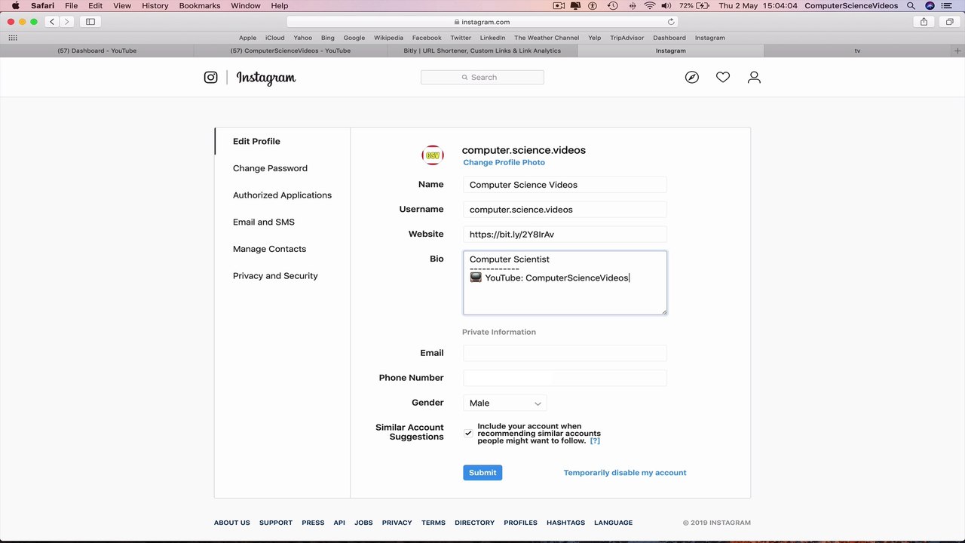Open Wikipedia from favorites bar
Screen dimensions: 965x543
coord(388,38)
